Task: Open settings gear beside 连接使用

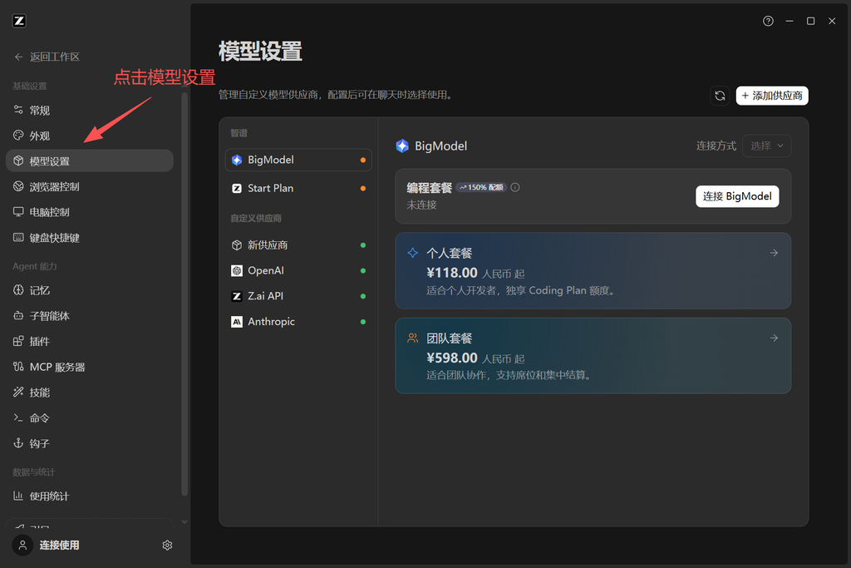Action: [x=167, y=546]
